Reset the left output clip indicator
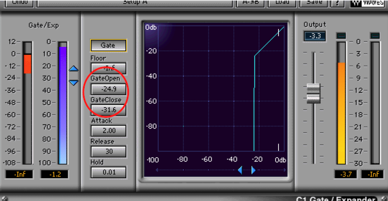Screen dimensions: 388x201 pyautogui.click(x=341, y=36)
